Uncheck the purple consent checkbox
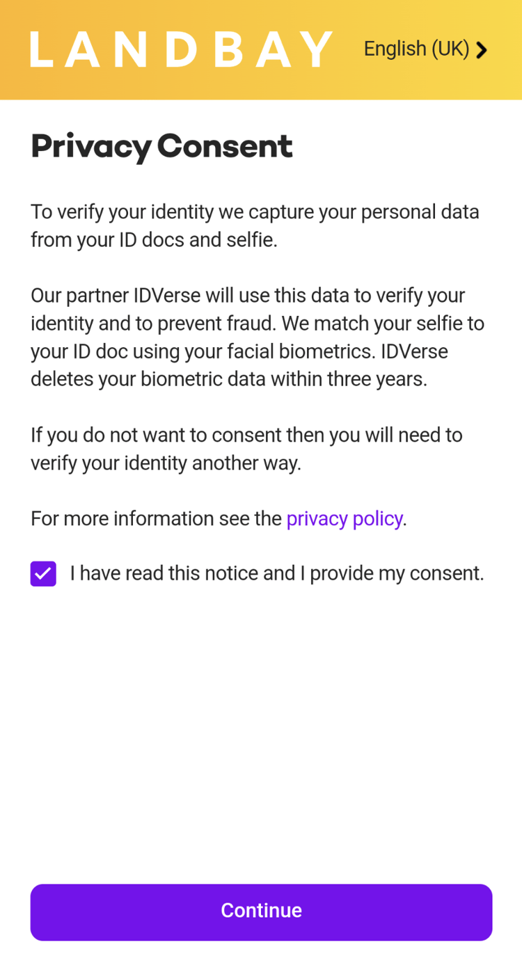The image size is (522, 956). coord(43,574)
